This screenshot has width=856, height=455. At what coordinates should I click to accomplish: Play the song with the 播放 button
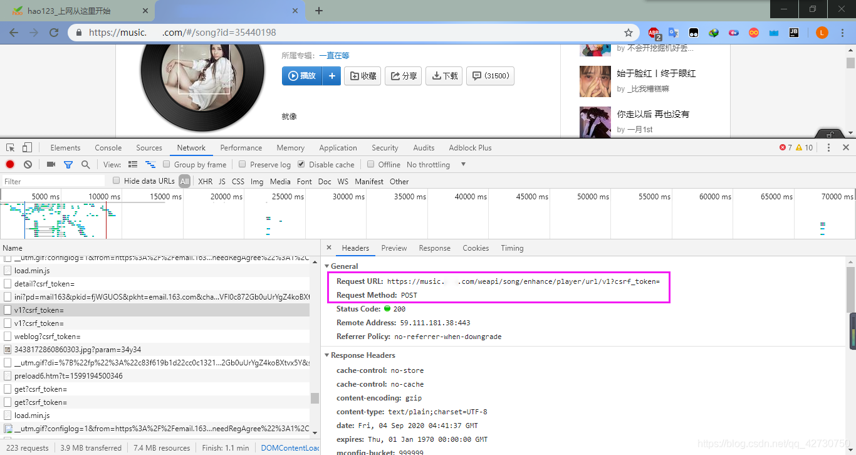[x=302, y=76]
